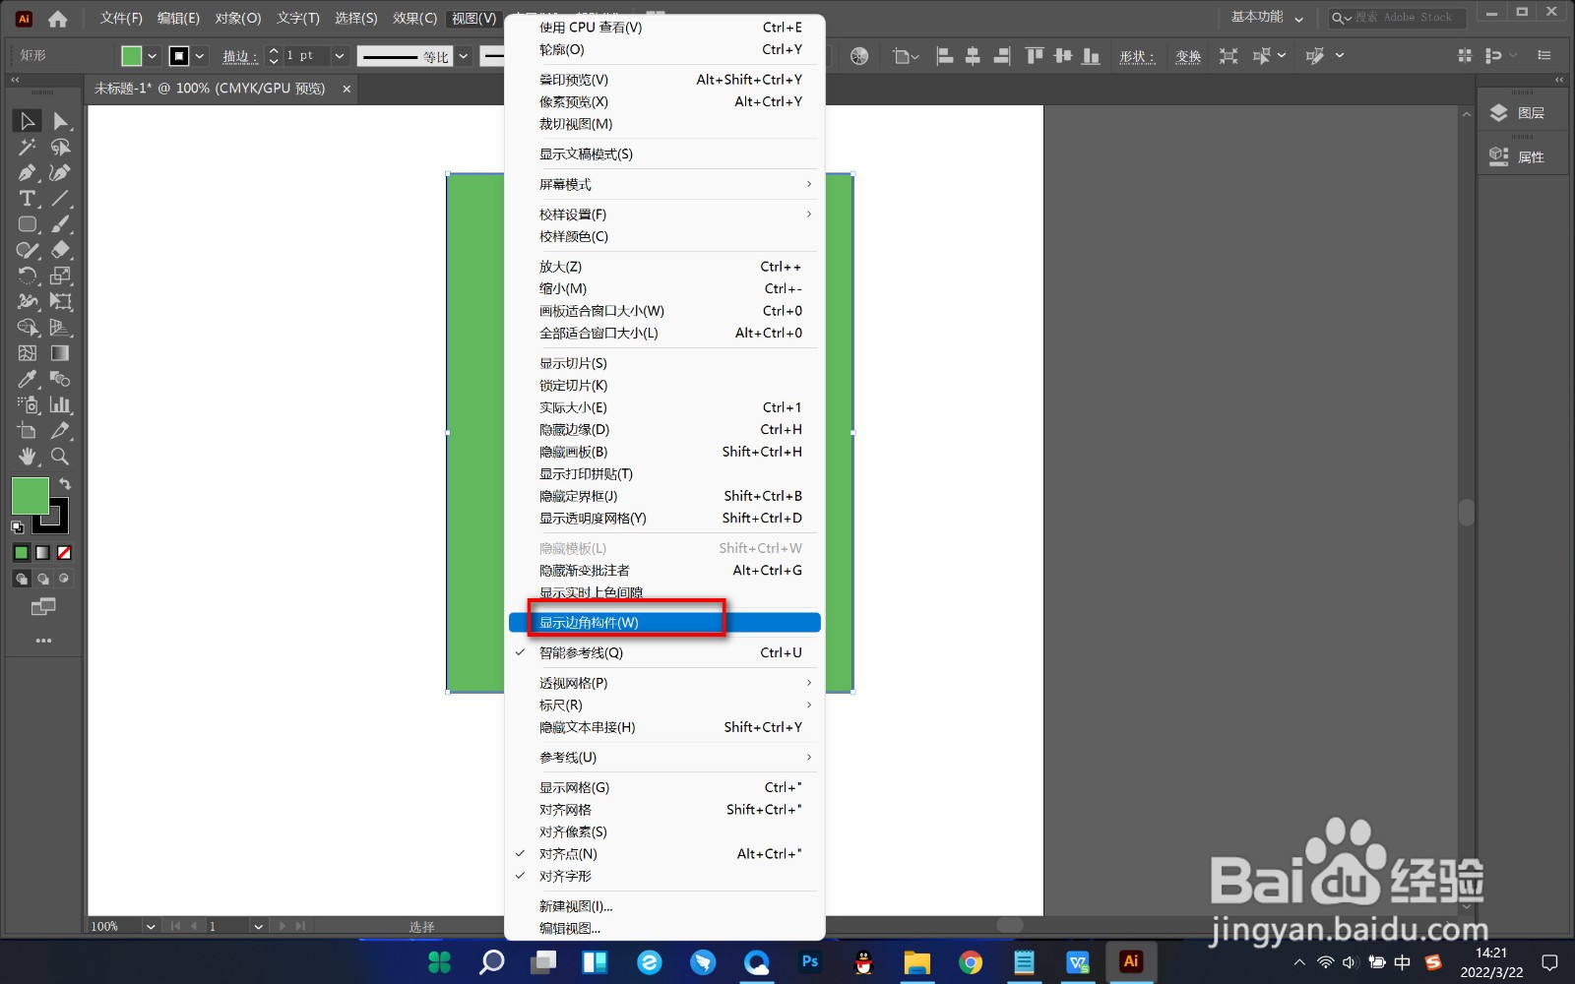Toggle 智能参考线(Q) smart guides
Viewport: 1575px width, 984px height.
coord(664,652)
